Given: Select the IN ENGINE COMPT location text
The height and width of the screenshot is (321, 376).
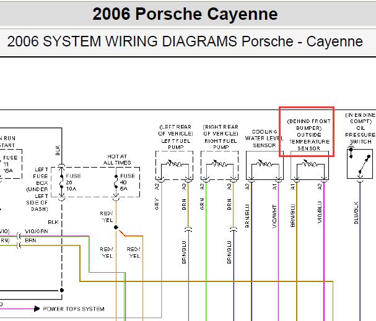Looking at the screenshot, I should coord(361,118).
